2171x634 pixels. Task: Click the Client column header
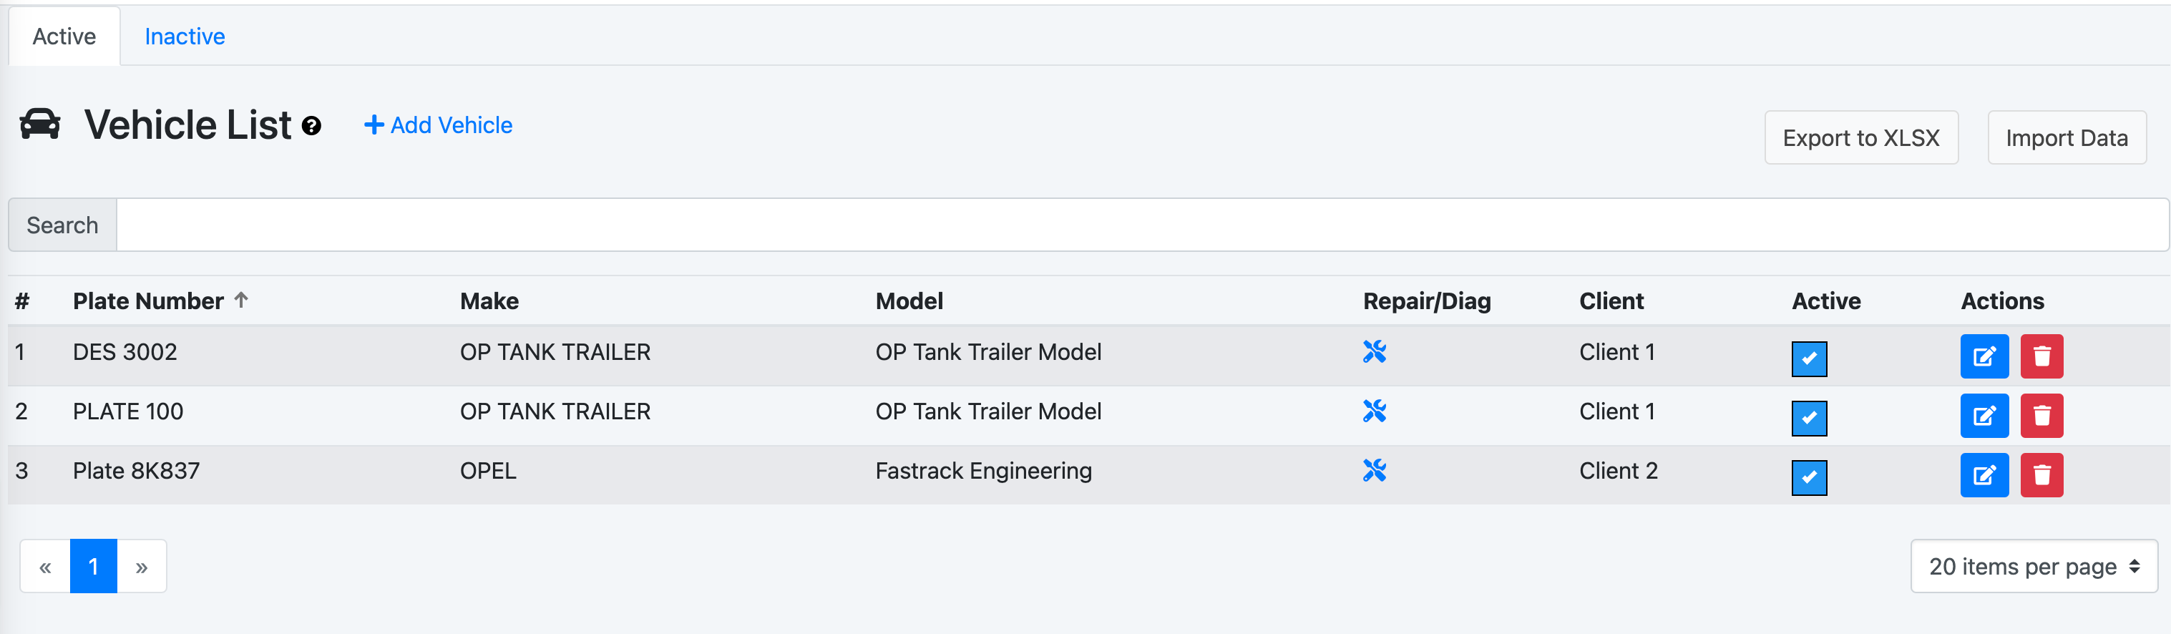point(1611,301)
